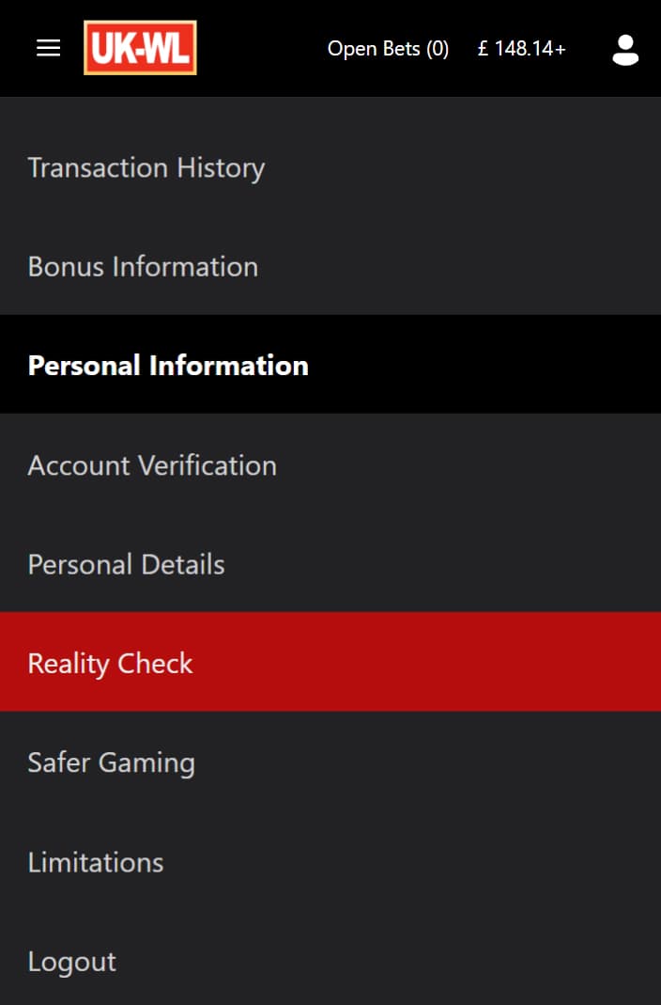Go to Limitations
661x1005 pixels.
[x=330, y=862]
